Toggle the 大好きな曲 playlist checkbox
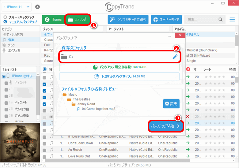This screenshot has width=239, height=168. coord(6,110)
